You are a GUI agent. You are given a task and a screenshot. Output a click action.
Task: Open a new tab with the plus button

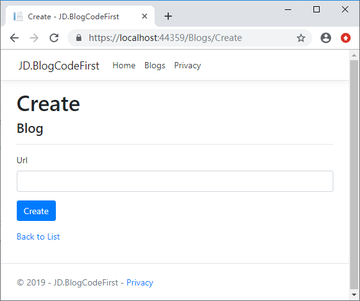pos(168,16)
